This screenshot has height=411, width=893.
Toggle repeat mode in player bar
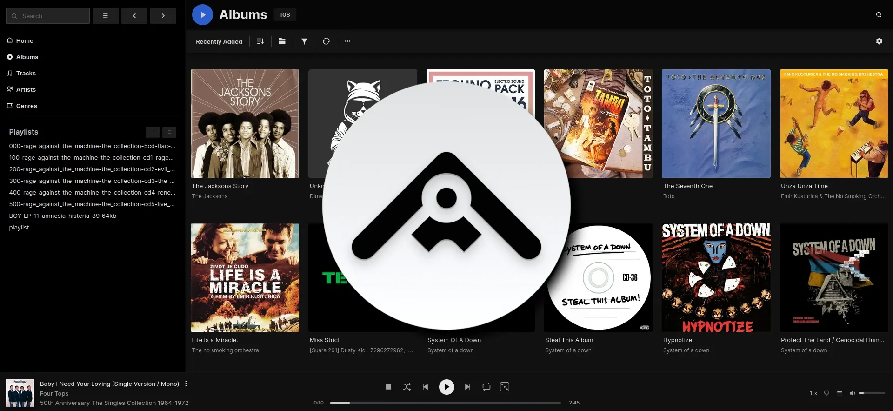click(x=486, y=387)
